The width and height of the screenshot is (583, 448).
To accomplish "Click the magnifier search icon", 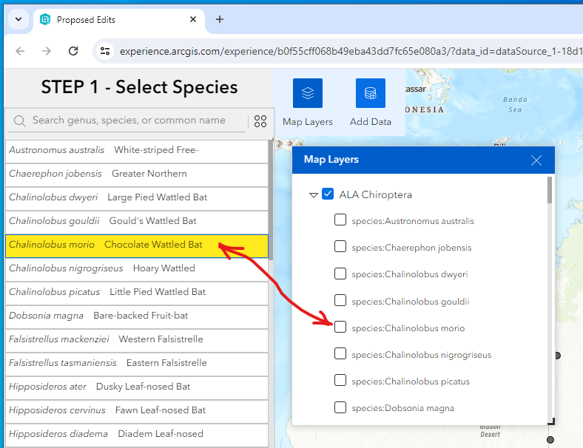I will [x=19, y=121].
